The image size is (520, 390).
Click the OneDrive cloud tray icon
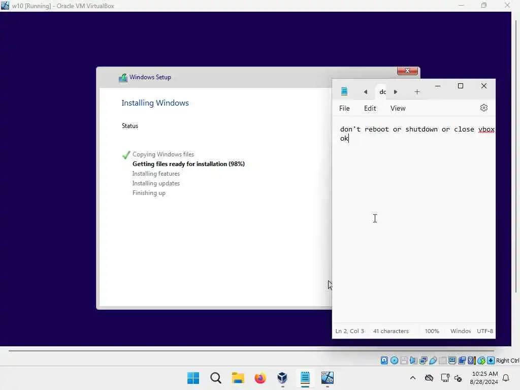tap(429, 378)
